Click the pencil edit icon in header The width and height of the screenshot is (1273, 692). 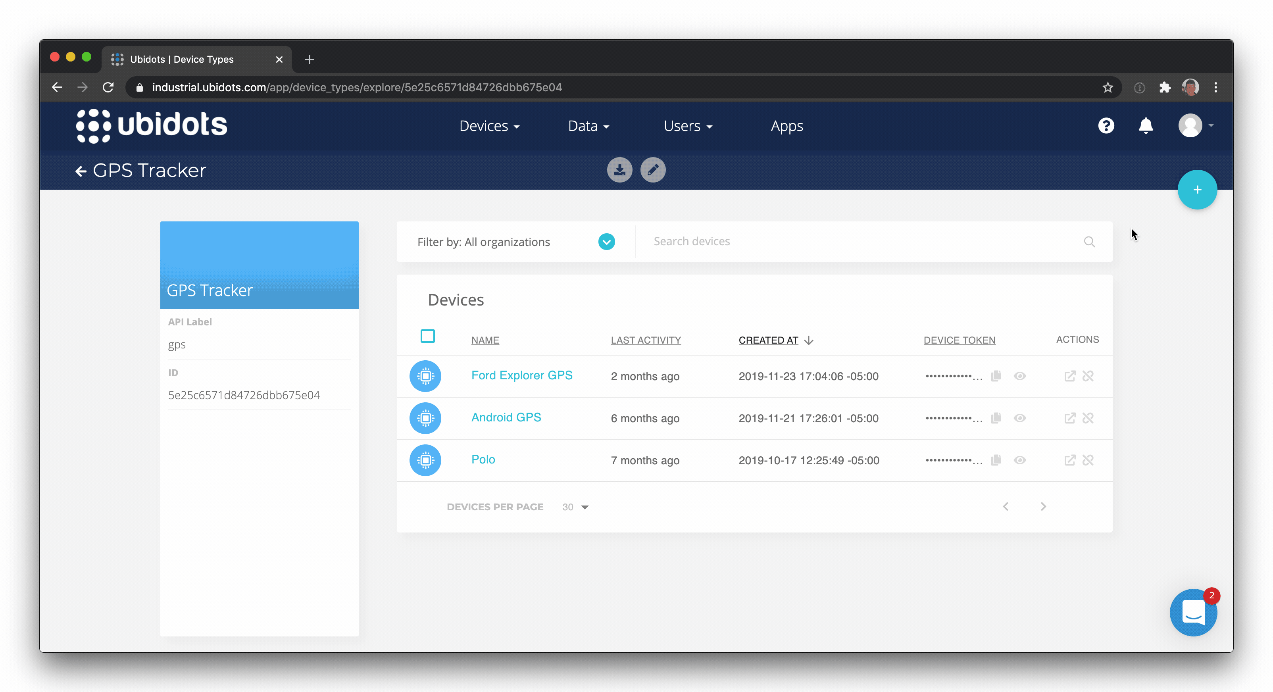(x=652, y=170)
